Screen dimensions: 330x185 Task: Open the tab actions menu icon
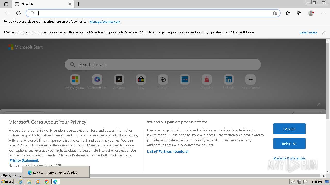pyautogui.click(x=6, y=4)
